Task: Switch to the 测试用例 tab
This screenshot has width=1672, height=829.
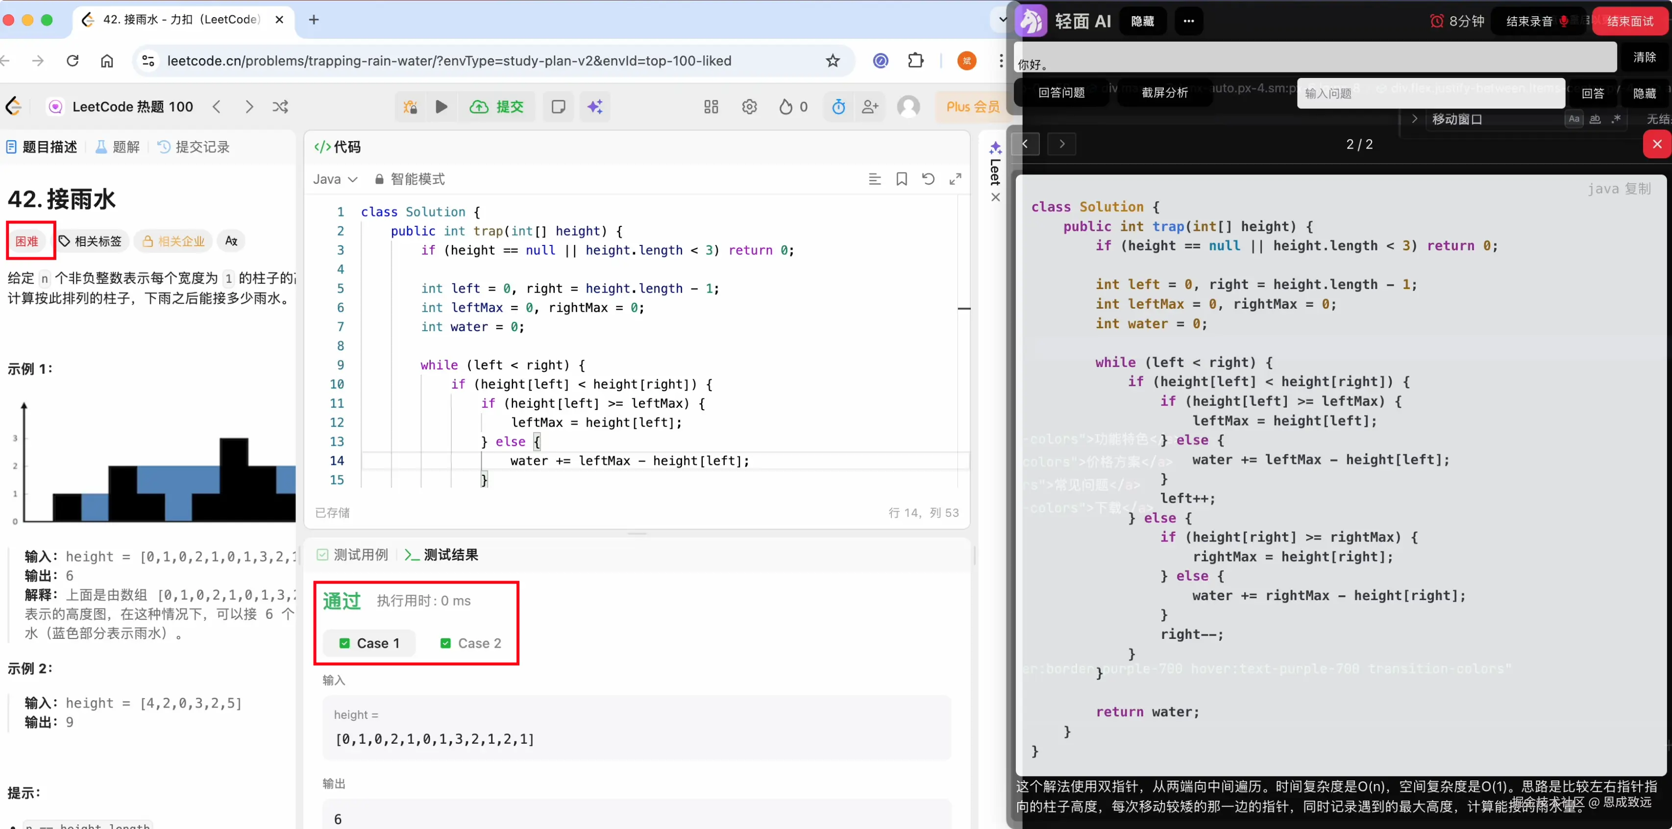Action: pyautogui.click(x=352, y=555)
